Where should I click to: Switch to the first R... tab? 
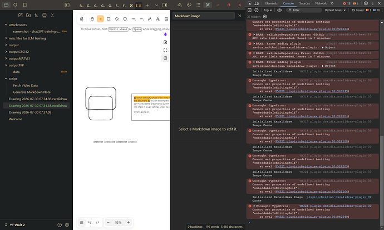81,6
